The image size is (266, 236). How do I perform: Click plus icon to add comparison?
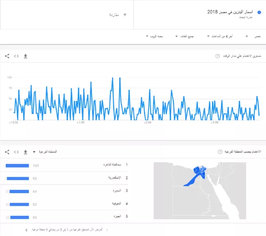pyautogui.click(x=125, y=15)
